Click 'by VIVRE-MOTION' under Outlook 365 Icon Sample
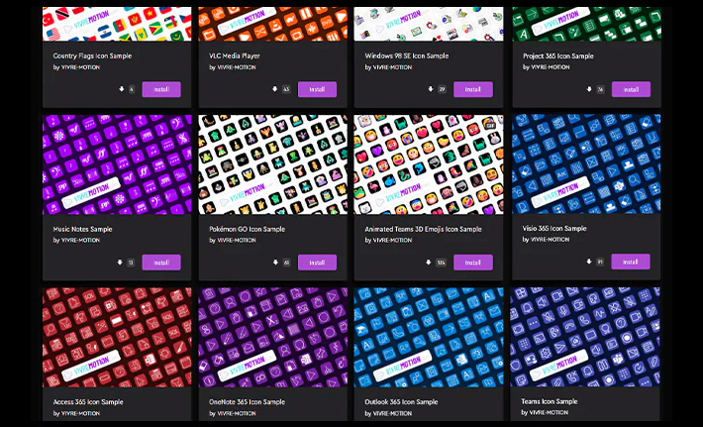The width and height of the screenshot is (703, 427). [388, 413]
